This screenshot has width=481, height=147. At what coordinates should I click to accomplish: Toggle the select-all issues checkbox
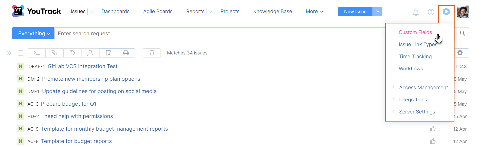coord(21,53)
